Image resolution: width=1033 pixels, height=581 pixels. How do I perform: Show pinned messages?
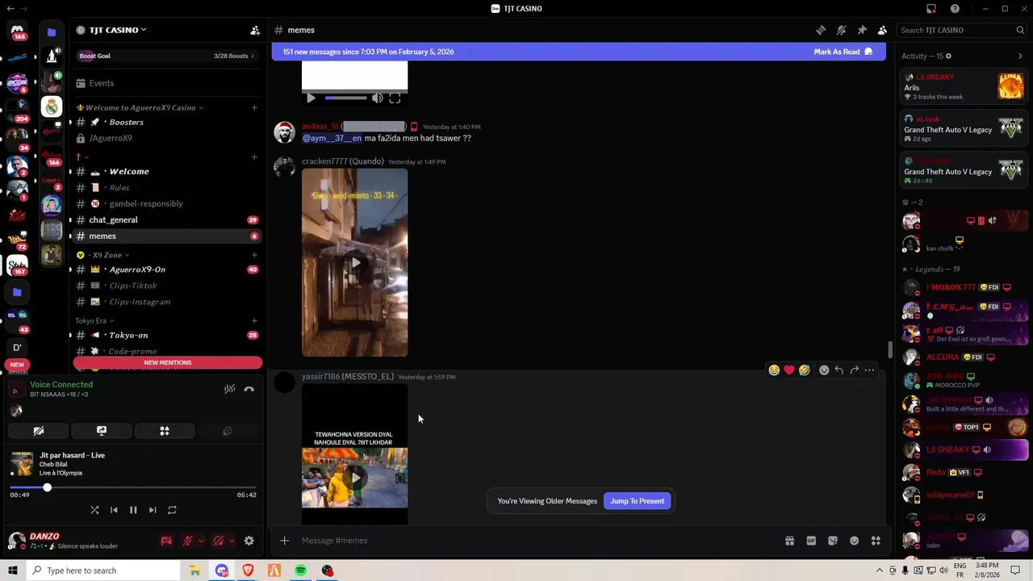[862, 30]
